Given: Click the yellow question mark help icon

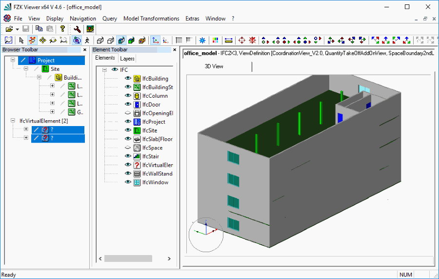Looking at the screenshot, I should 62,29.
